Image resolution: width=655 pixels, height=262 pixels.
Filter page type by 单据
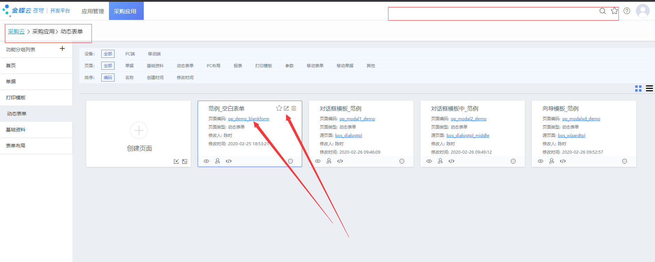[129, 66]
